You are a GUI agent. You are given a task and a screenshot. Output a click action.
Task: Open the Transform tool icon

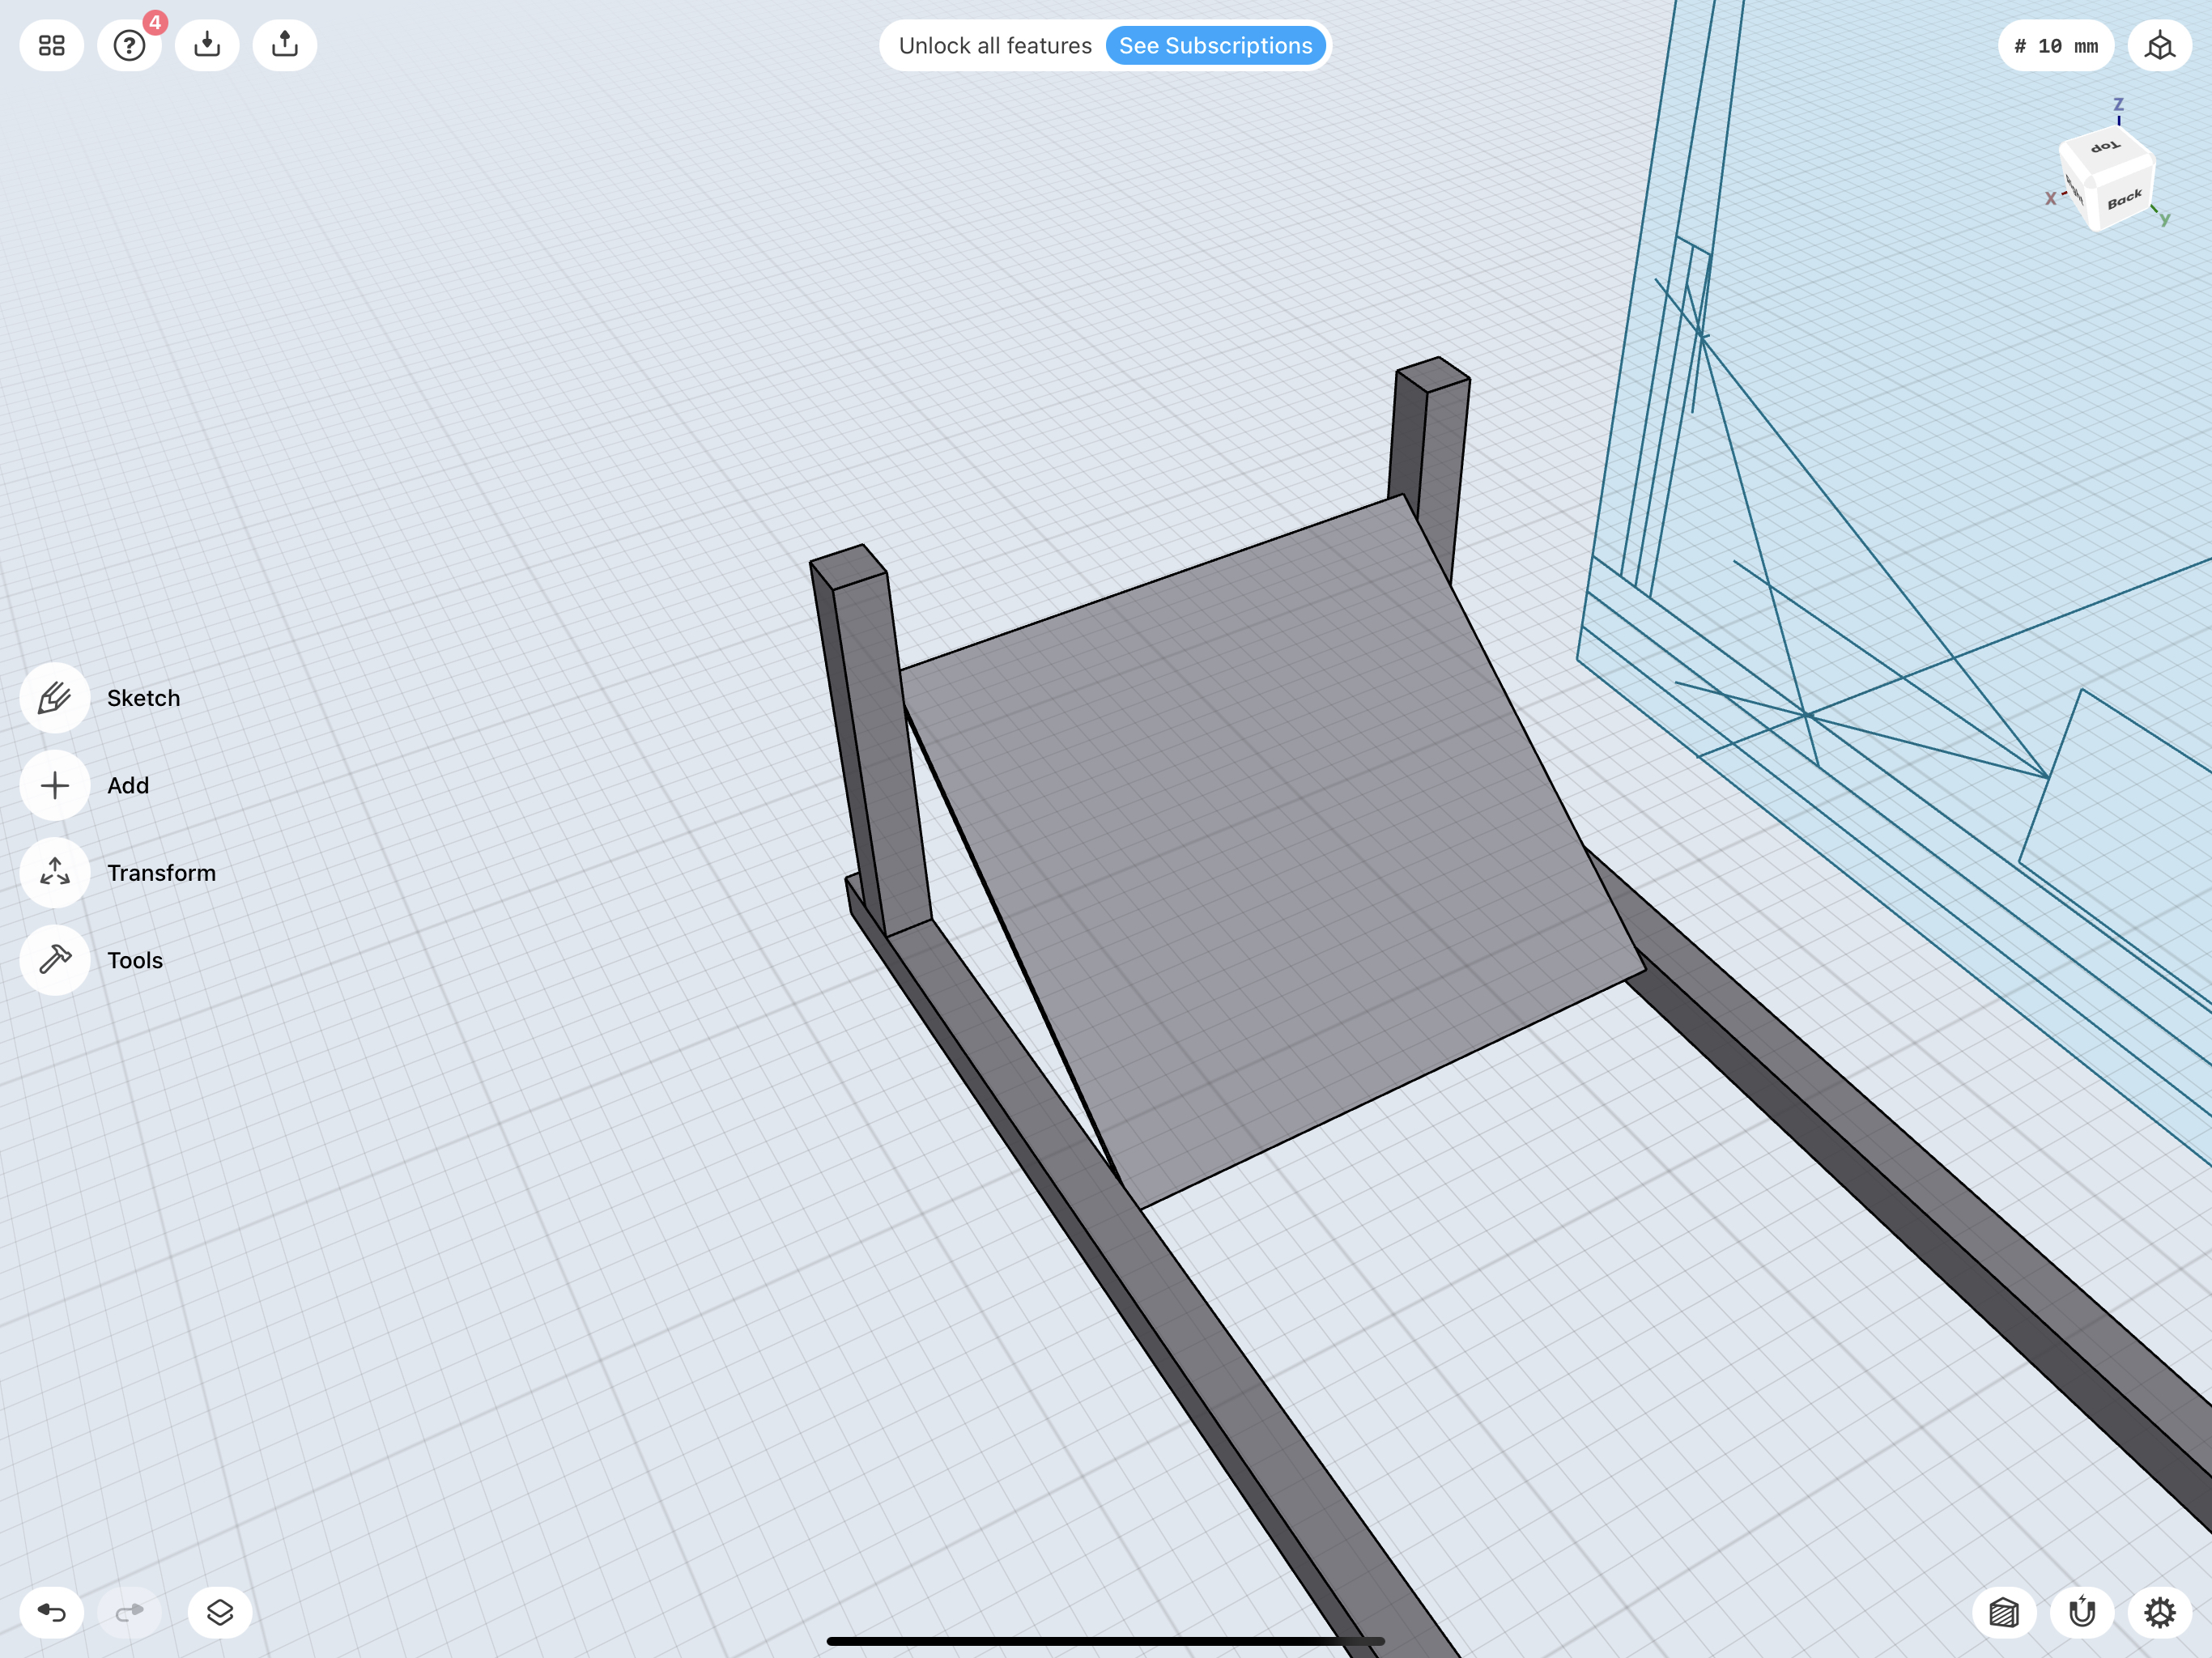[55, 872]
